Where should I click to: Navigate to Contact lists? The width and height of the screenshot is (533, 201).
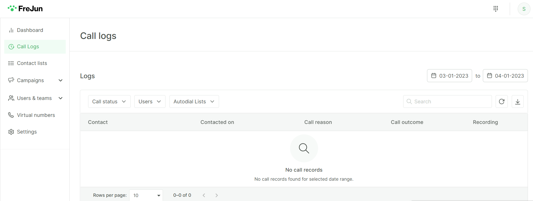click(32, 63)
